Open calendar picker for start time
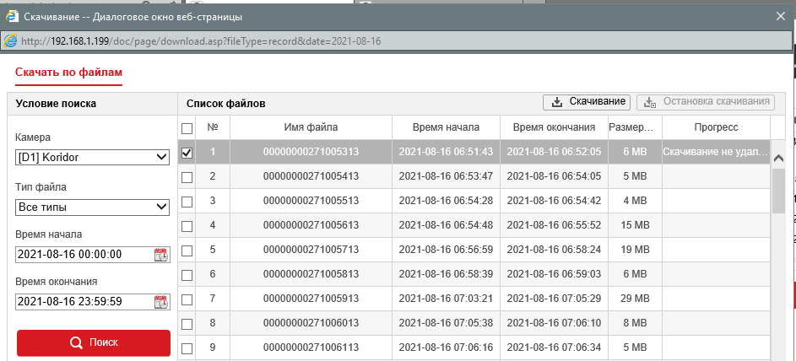This screenshot has width=796, height=361. coord(160,255)
